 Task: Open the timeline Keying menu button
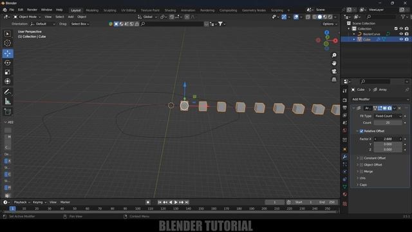(39, 202)
